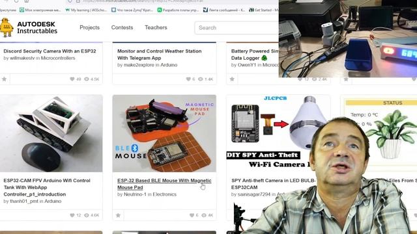Click the views eye icon beside 4K
The width and height of the screenshot is (417, 234).
click(204, 215)
